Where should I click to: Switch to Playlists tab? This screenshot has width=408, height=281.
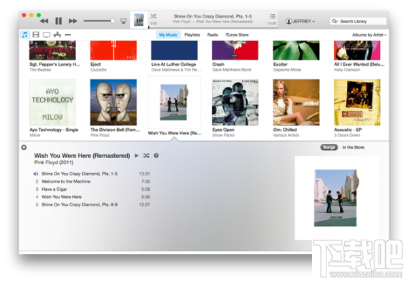(x=192, y=35)
